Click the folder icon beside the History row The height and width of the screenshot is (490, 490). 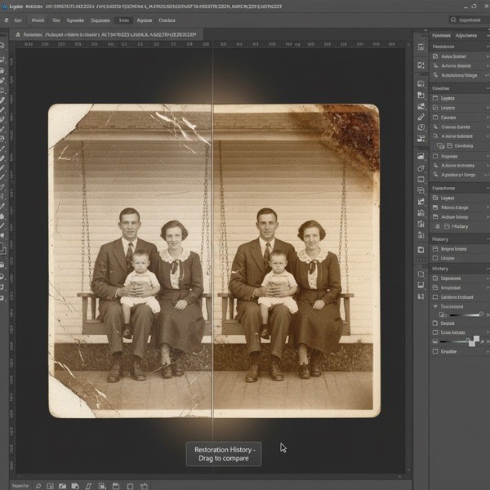click(447, 226)
